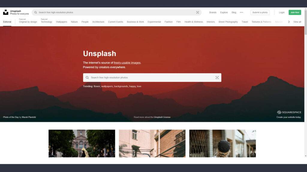This screenshot has height=172, width=307.
Task: Open photo of person in black beret
Action: click(223, 143)
